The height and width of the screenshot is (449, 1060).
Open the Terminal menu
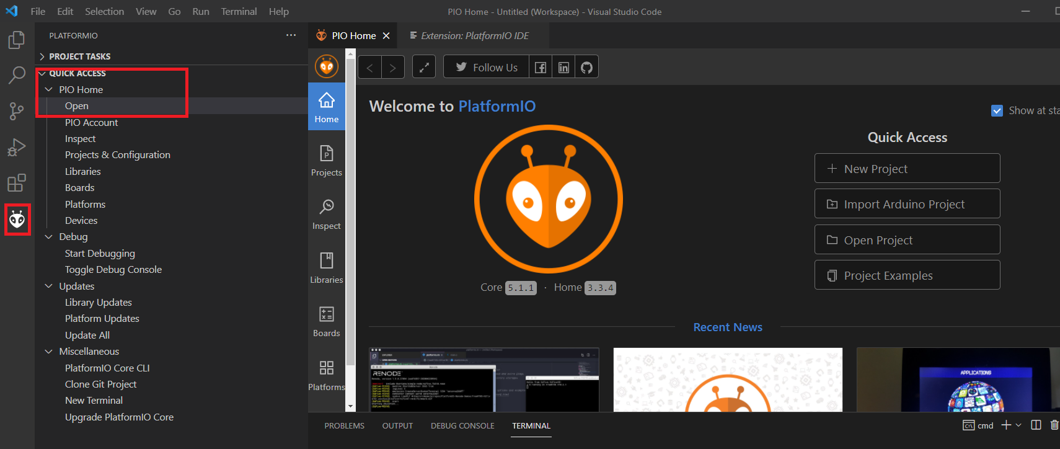tap(239, 11)
